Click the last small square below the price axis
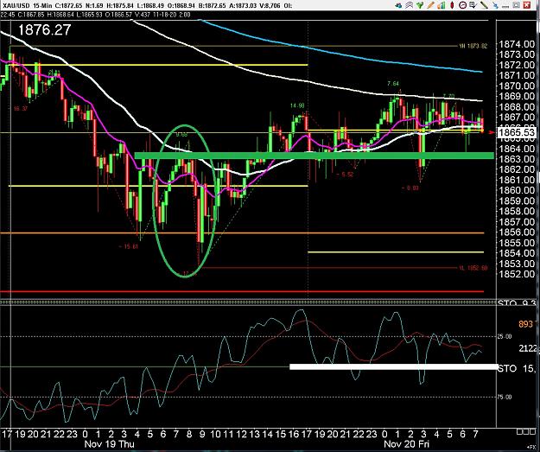The width and height of the screenshot is (540, 452). (531, 431)
